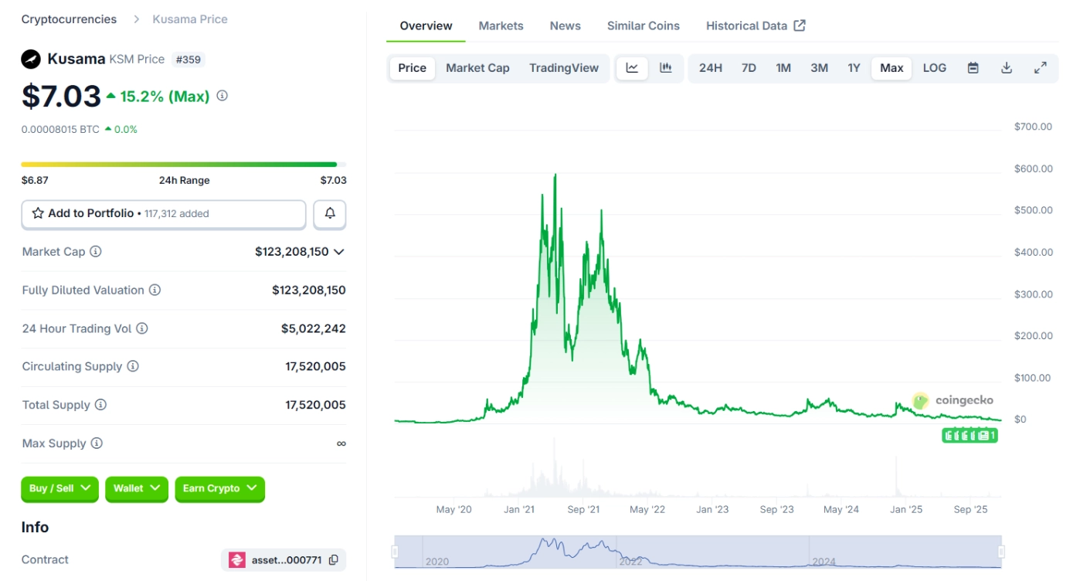This screenshot has height=581, width=1080.
Task: Copy the contract address
Action: 334,560
